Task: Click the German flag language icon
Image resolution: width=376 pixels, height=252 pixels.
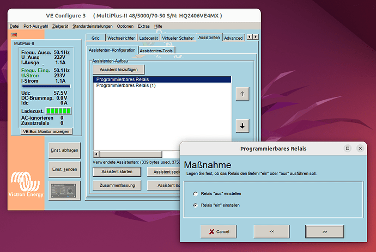Action: tap(14, 35)
